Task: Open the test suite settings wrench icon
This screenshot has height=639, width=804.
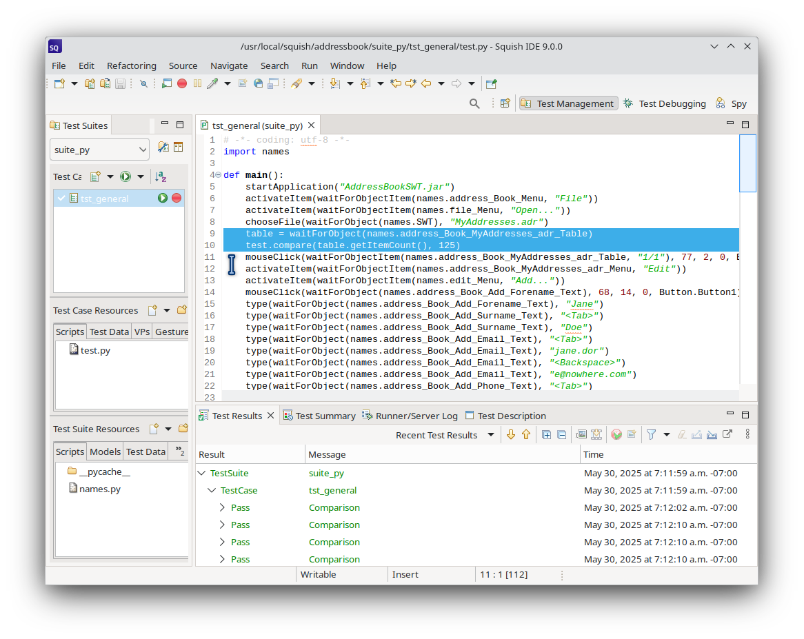Action: pyautogui.click(x=163, y=147)
